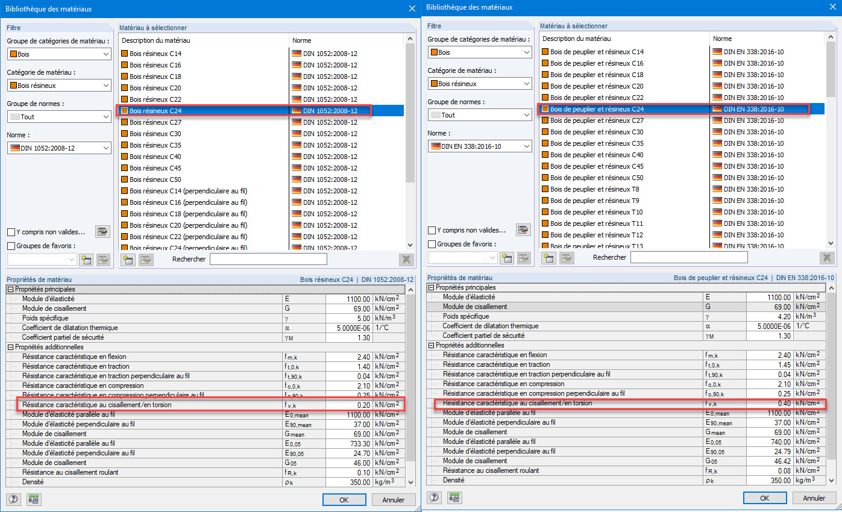Select 'Bois de peuplier et résineux C24' row
The width and height of the screenshot is (842, 512).
(682, 109)
